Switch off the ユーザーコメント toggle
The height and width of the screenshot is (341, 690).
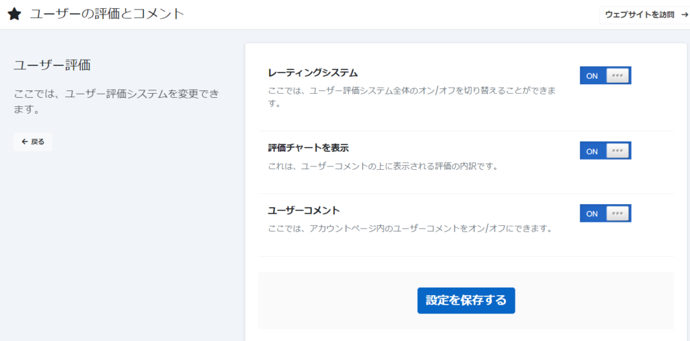(605, 214)
